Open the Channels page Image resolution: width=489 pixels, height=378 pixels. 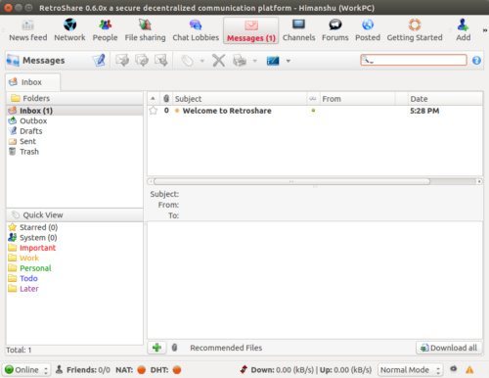click(298, 30)
